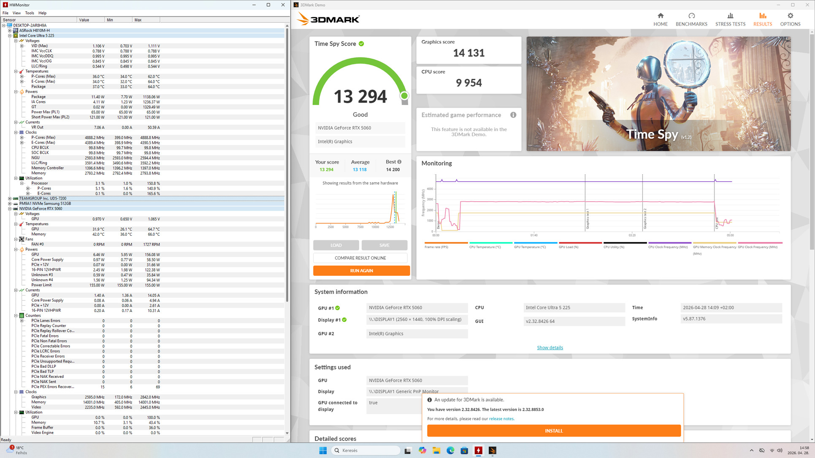Collapse the CPU Utilization Processor row
The height and width of the screenshot is (458, 815).
[x=22, y=183]
